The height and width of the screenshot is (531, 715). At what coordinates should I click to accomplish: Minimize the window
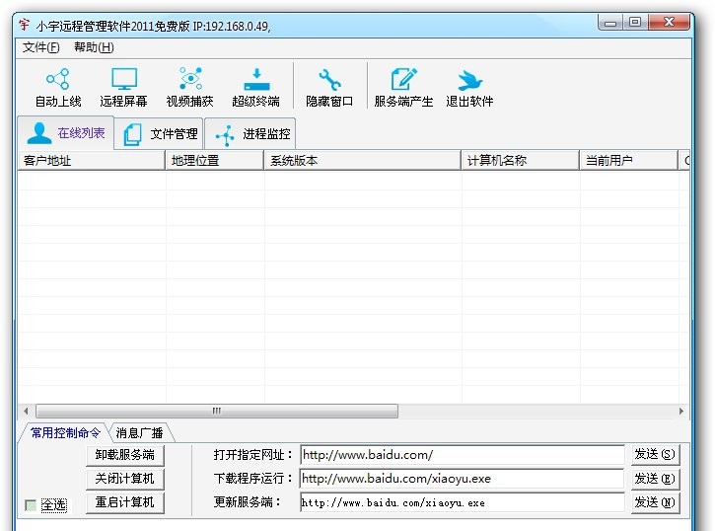tap(610, 23)
